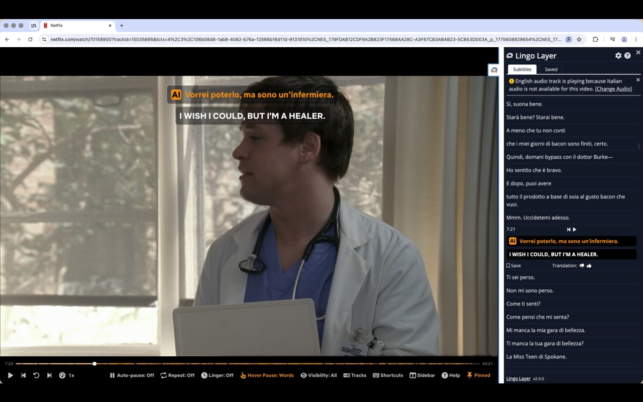Viewport: 643px width, 402px height.
Task: Open the Lingo Layer footer link
Action: pos(518,379)
